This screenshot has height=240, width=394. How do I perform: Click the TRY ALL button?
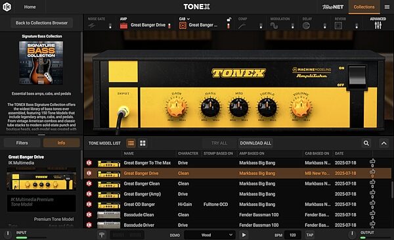tap(219, 143)
